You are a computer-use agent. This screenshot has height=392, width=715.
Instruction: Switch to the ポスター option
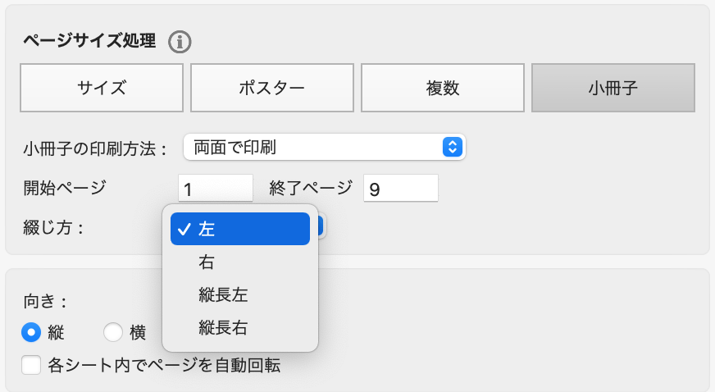point(272,88)
